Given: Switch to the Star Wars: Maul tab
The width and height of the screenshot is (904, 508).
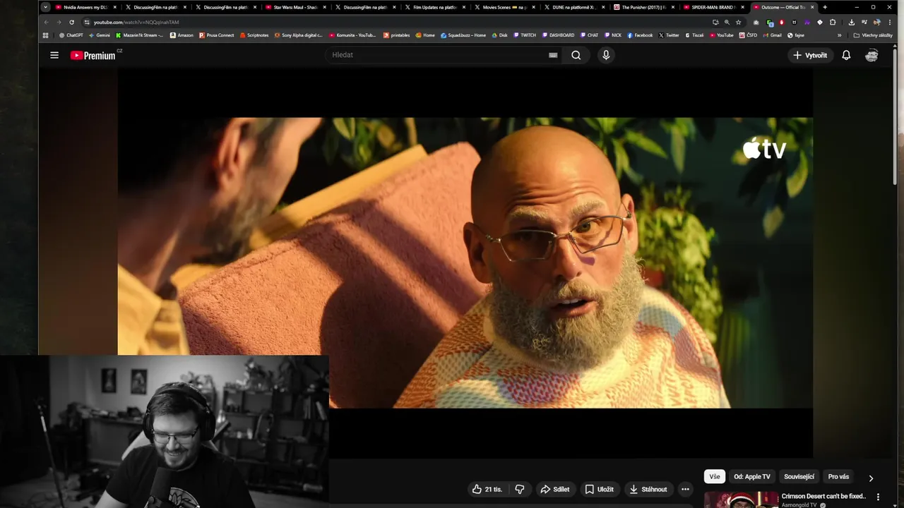Looking at the screenshot, I should pyautogui.click(x=295, y=7).
